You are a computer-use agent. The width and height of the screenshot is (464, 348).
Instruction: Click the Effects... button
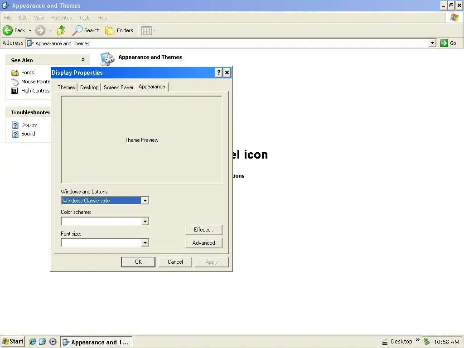pyautogui.click(x=203, y=230)
